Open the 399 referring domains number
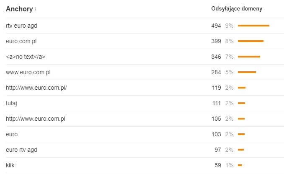The width and height of the screenshot is (284, 174). coord(216,41)
